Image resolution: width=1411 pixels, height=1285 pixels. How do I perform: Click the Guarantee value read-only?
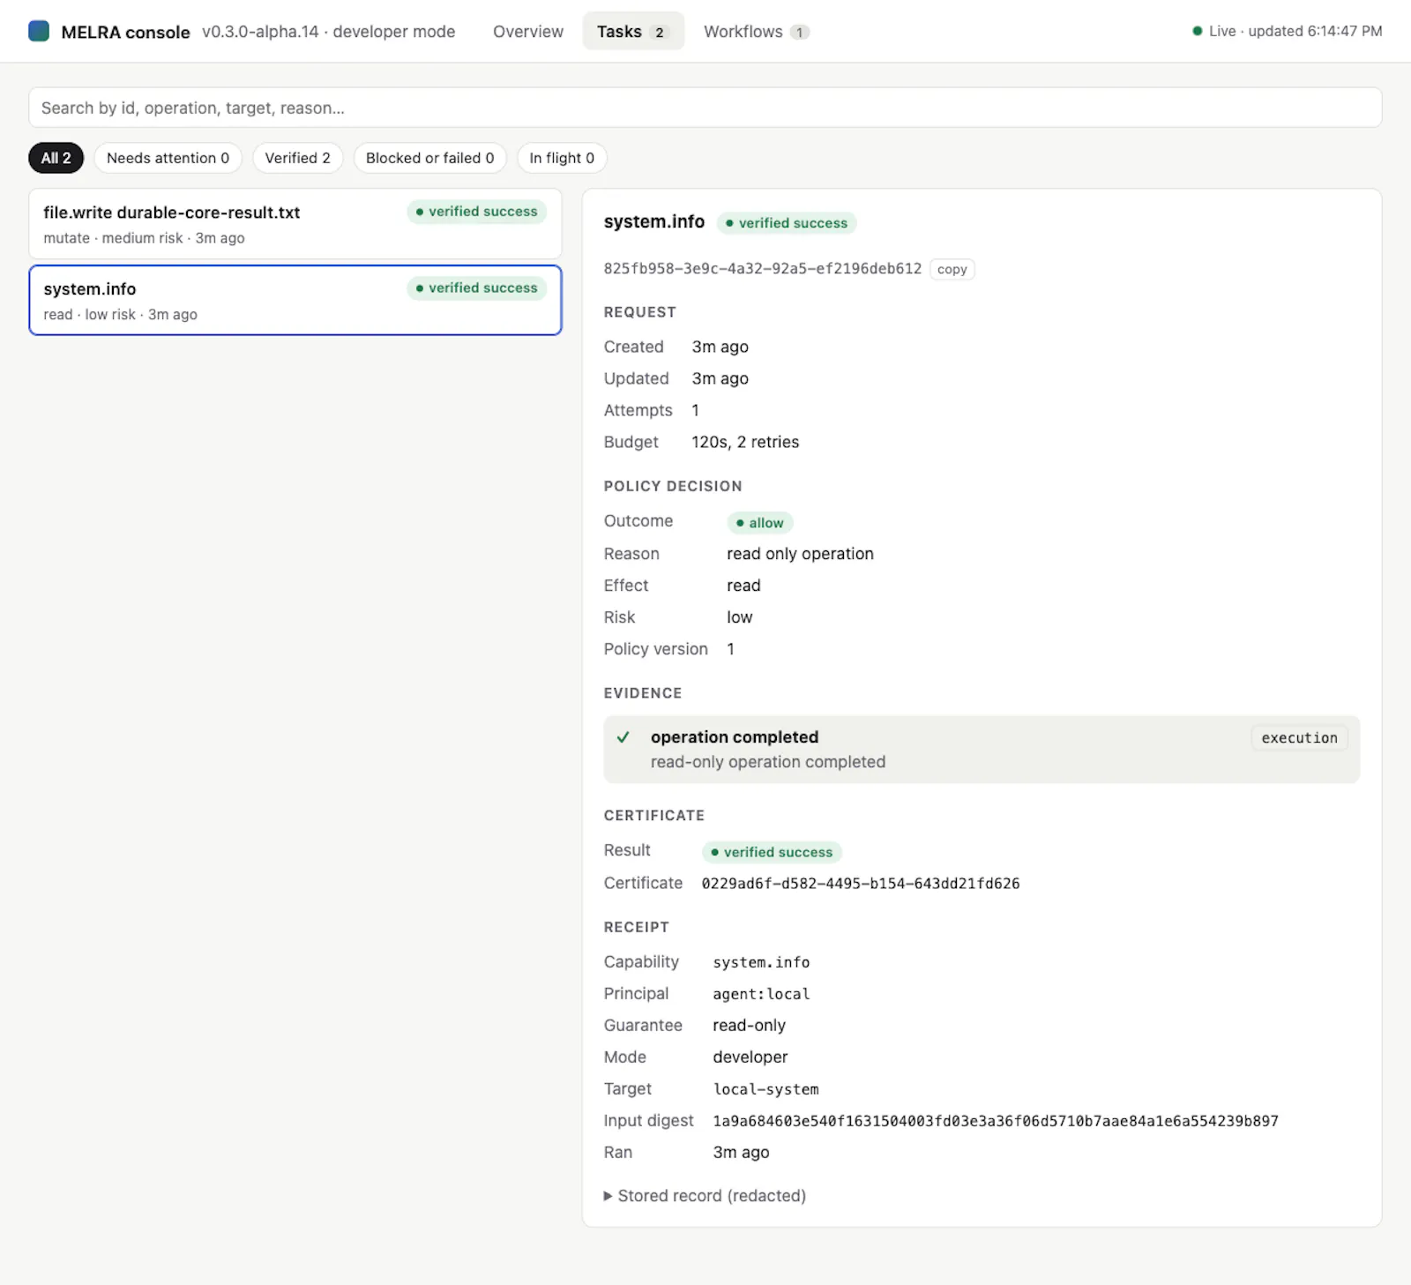[749, 1026]
